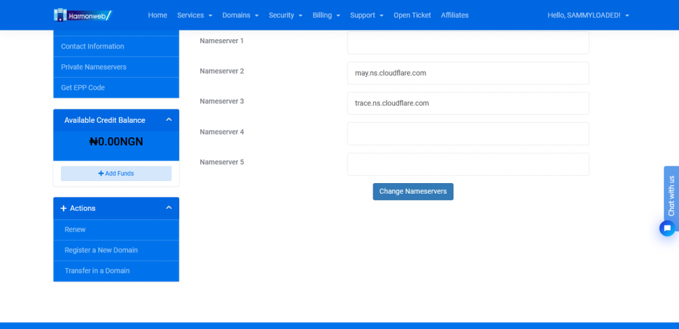Open the Security dropdown menu
679x329 pixels.
(285, 15)
